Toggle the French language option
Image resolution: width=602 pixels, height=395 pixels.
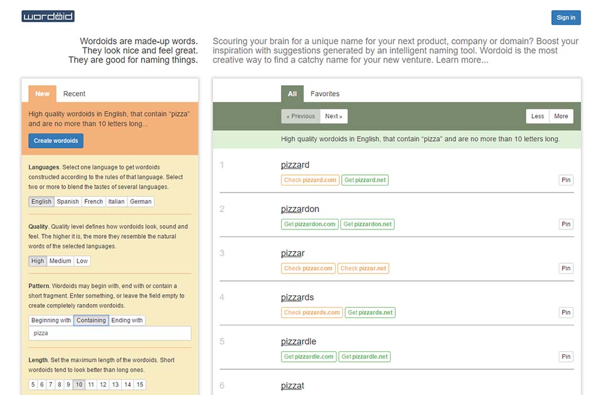[x=93, y=201]
